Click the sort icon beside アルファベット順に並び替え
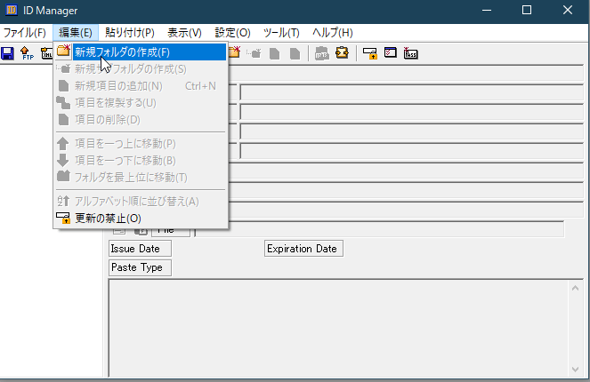 point(63,201)
